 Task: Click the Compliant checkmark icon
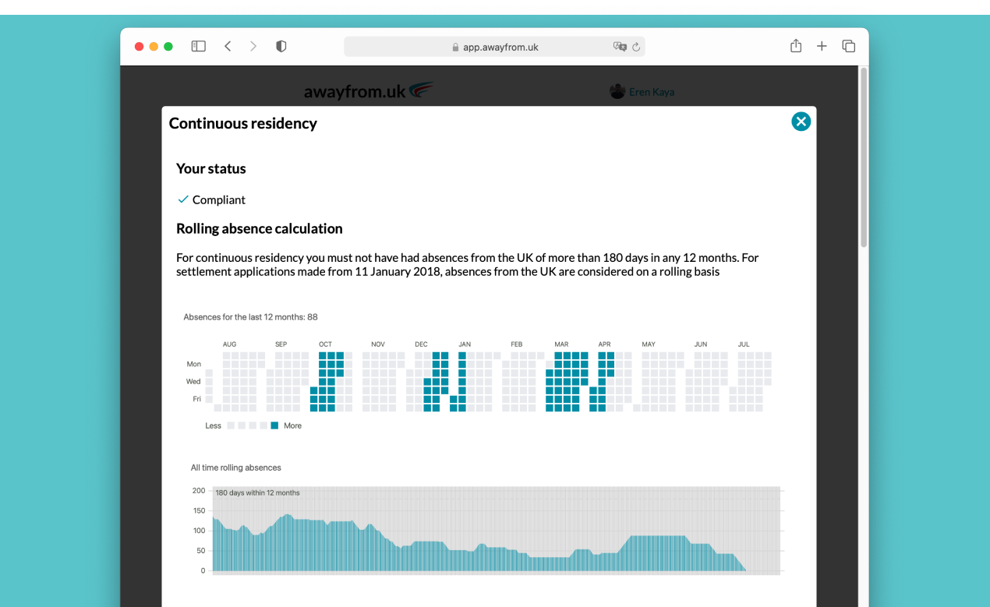183,199
